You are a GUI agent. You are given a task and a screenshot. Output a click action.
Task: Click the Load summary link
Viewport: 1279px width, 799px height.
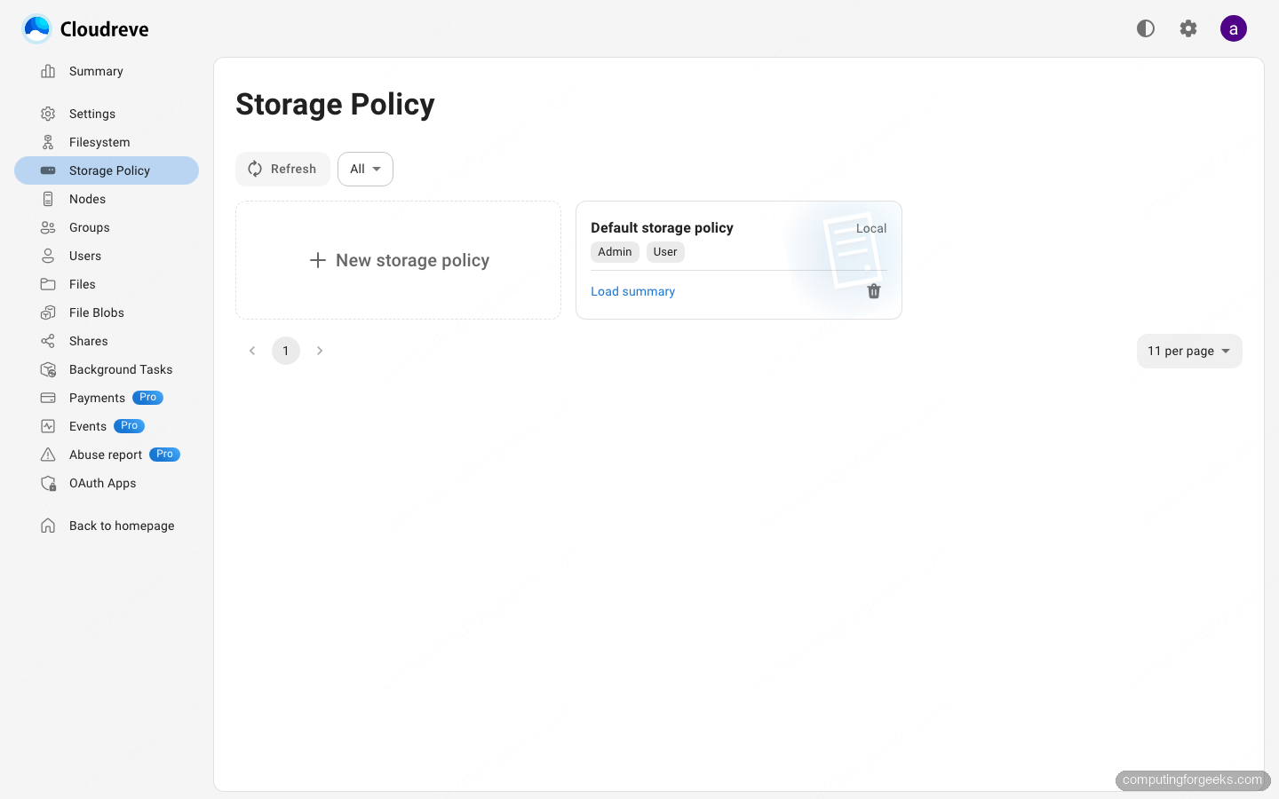pos(632,291)
